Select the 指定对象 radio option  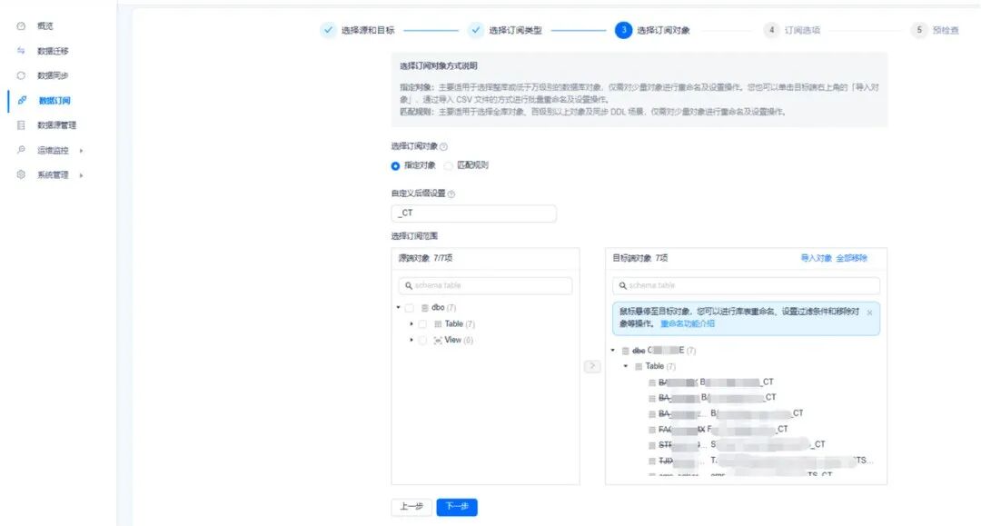pyautogui.click(x=395, y=165)
